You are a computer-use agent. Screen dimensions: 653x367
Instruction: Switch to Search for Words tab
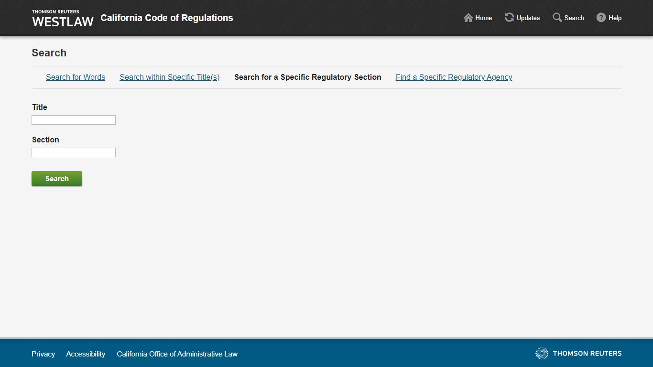[x=76, y=77]
